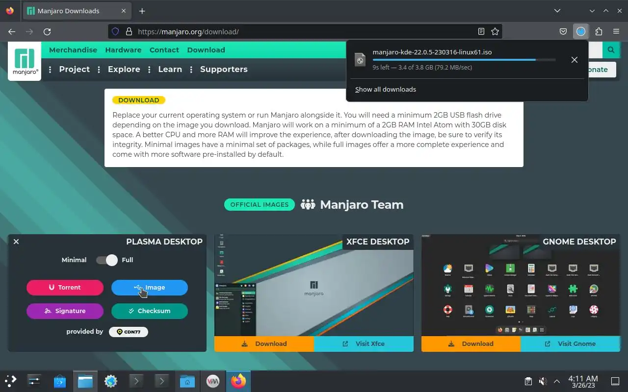Click the Manjaro logo

pos(25,61)
